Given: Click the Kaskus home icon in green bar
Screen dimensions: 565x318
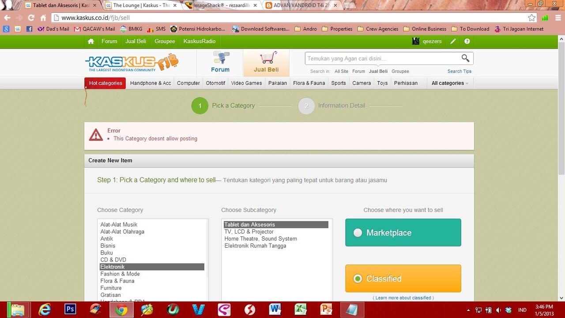Looking at the screenshot, I should pos(91,41).
